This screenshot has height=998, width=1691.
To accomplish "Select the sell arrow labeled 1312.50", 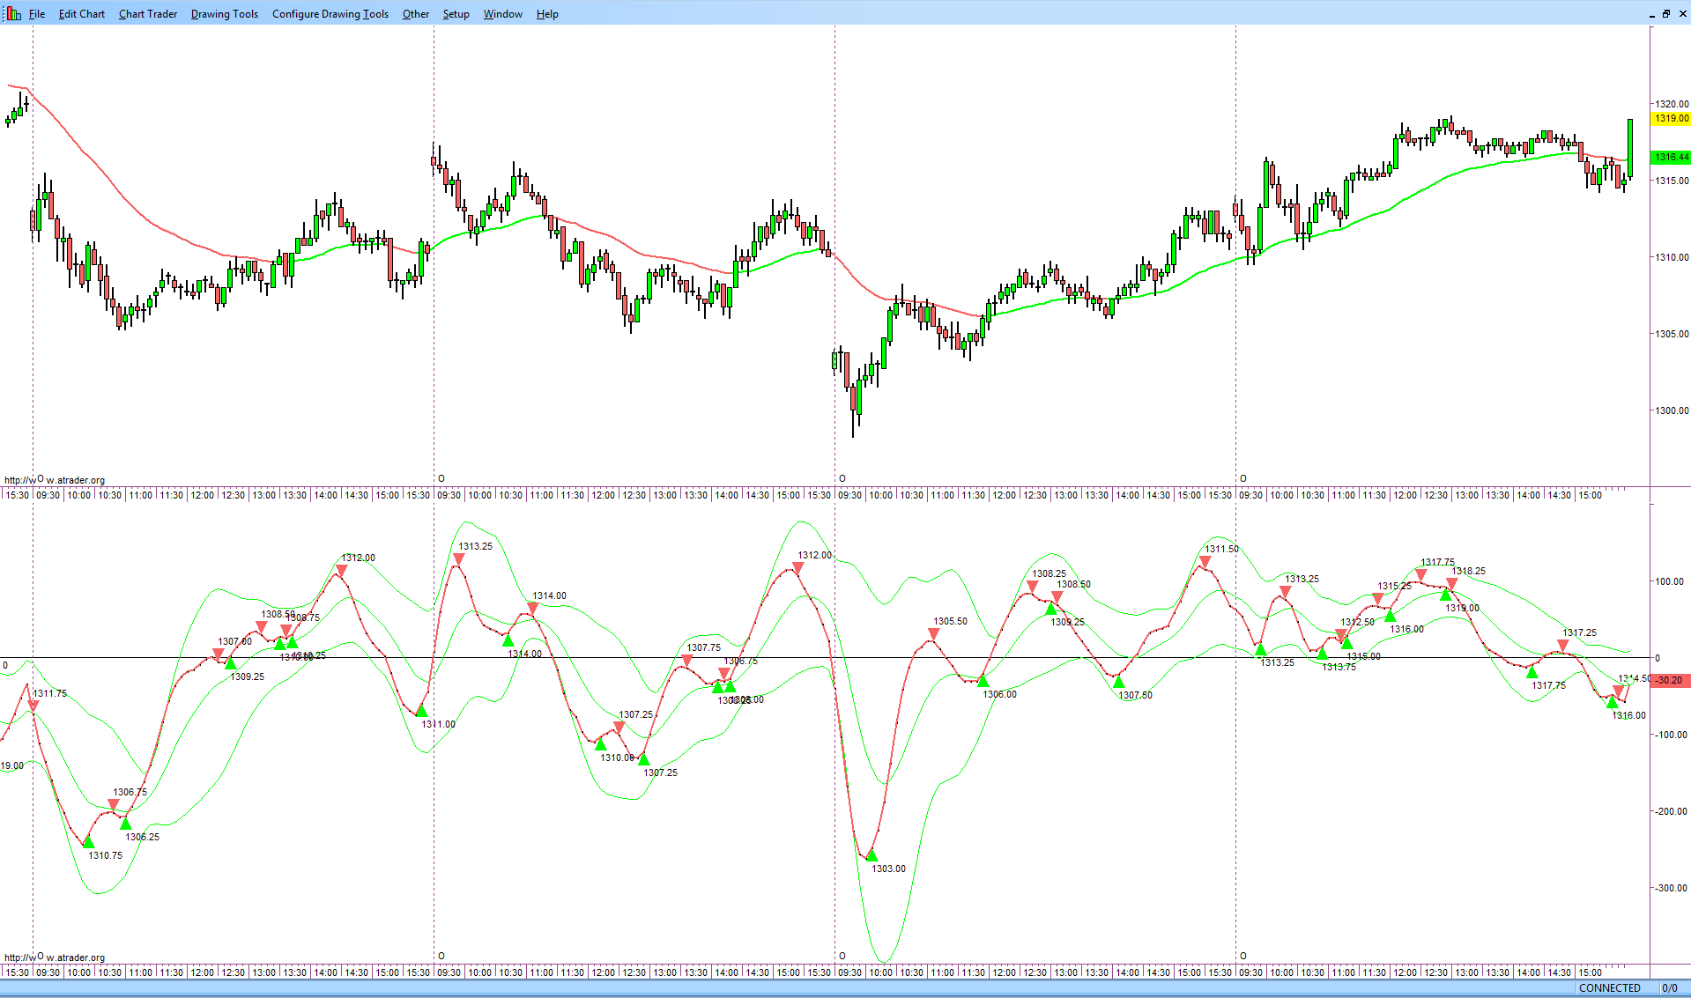I will [x=1341, y=635].
